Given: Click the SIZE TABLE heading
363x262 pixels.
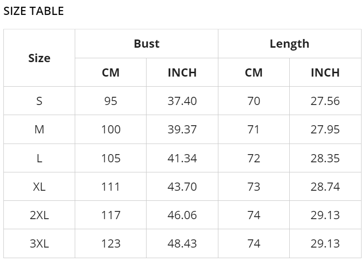Looking at the screenshot, I should [x=34, y=11].
